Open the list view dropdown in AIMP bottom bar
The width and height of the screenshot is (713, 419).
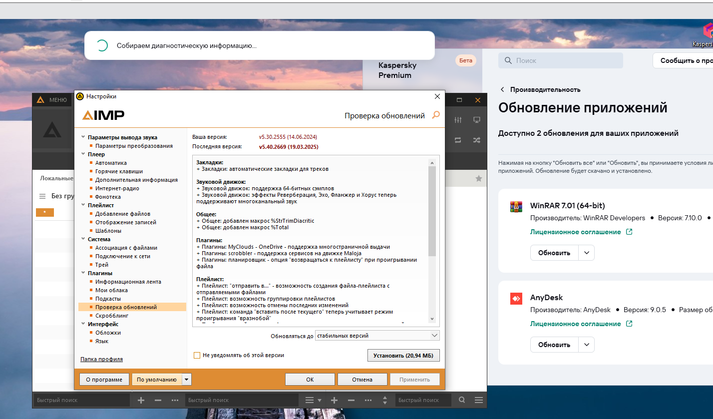[x=313, y=400]
